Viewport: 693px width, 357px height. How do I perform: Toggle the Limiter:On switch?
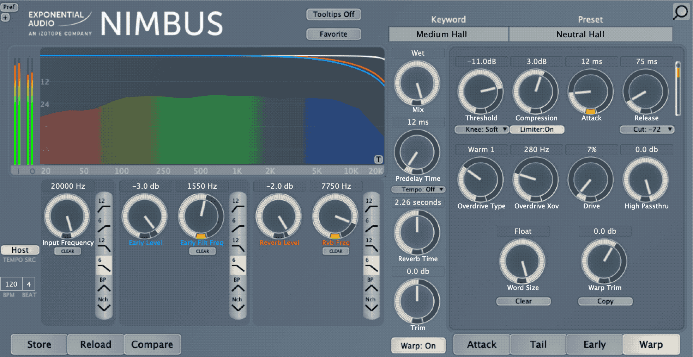click(x=537, y=129)
